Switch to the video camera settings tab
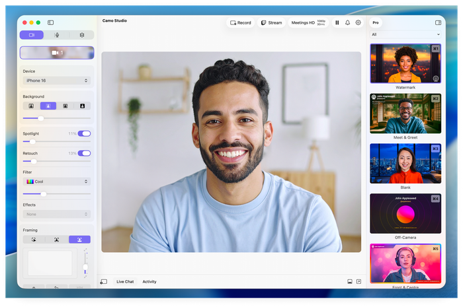The height and width of the screenshot is (307, 463). pos(32,35)
